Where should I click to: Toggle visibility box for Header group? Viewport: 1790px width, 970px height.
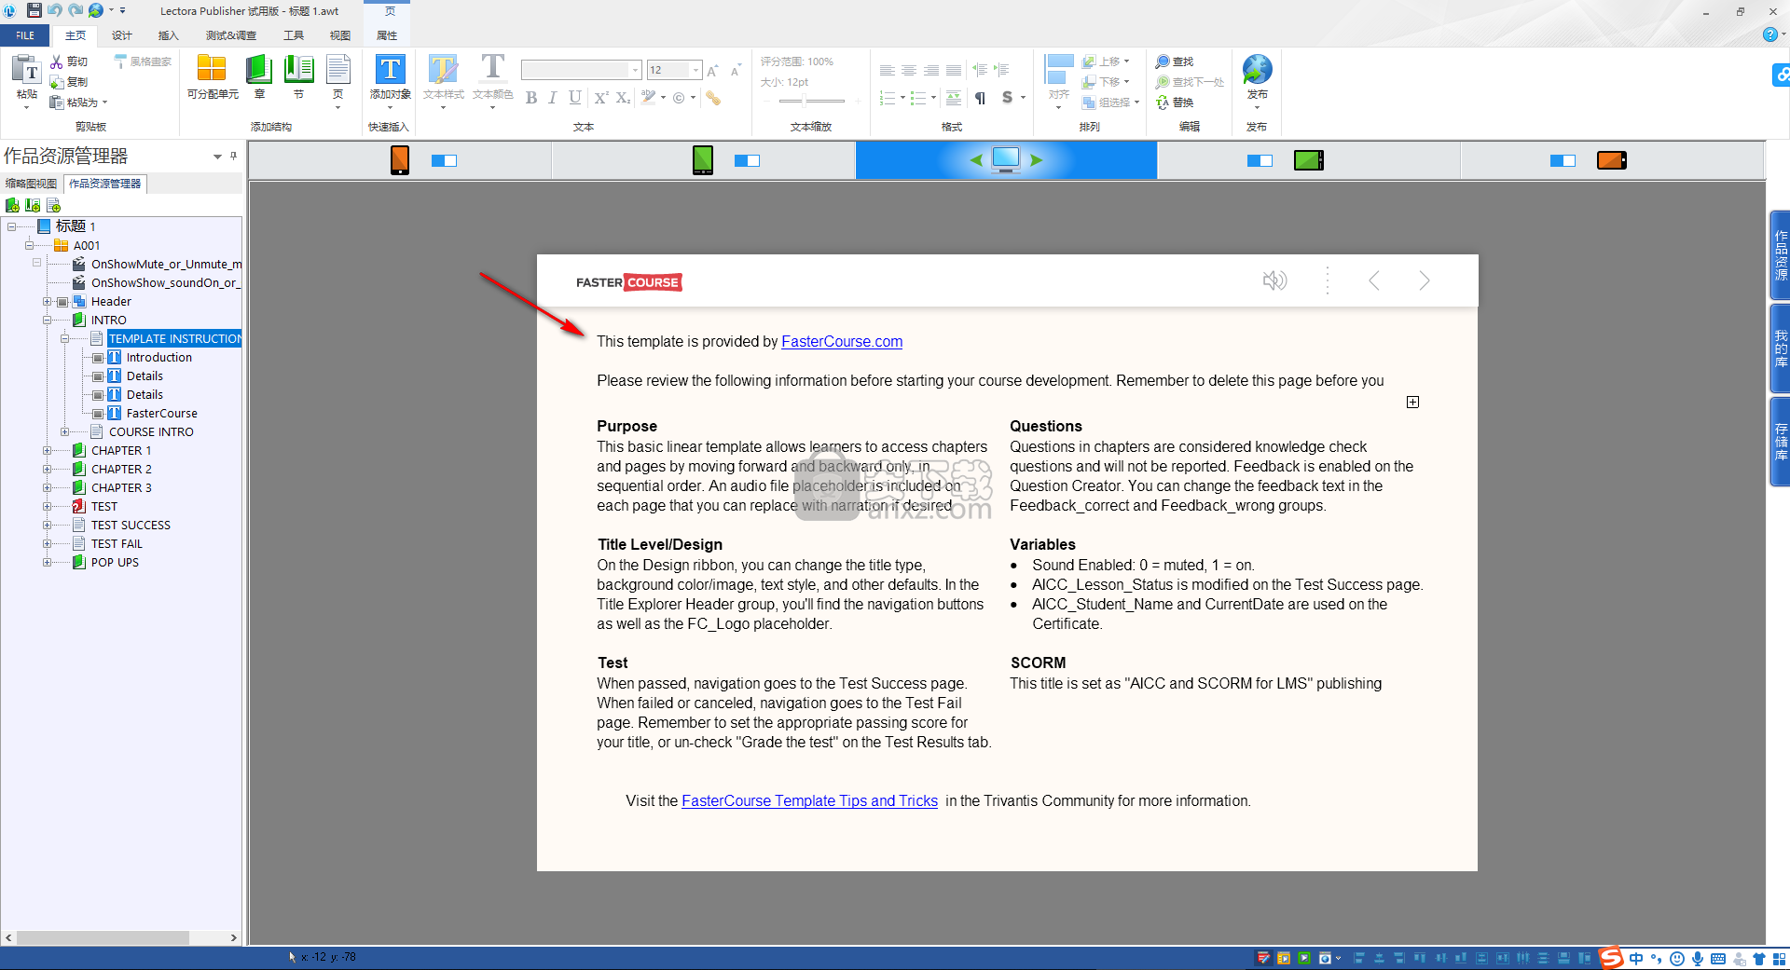62,302
